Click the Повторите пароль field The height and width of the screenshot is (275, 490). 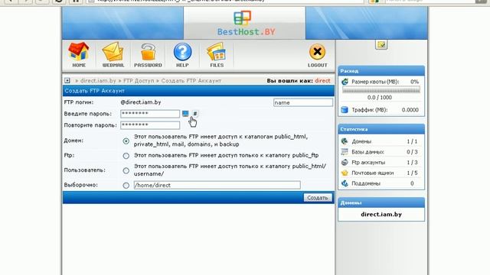(x=150, y=125)
